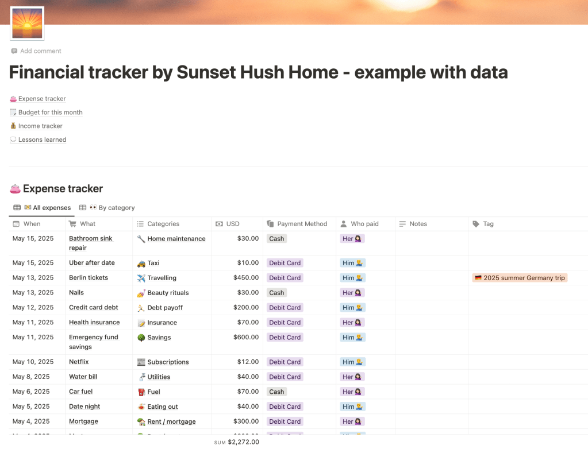The height and width of the screenshot is (449, 588).
Task: Open the Payment Method column header
Action: tap(302, 224)
